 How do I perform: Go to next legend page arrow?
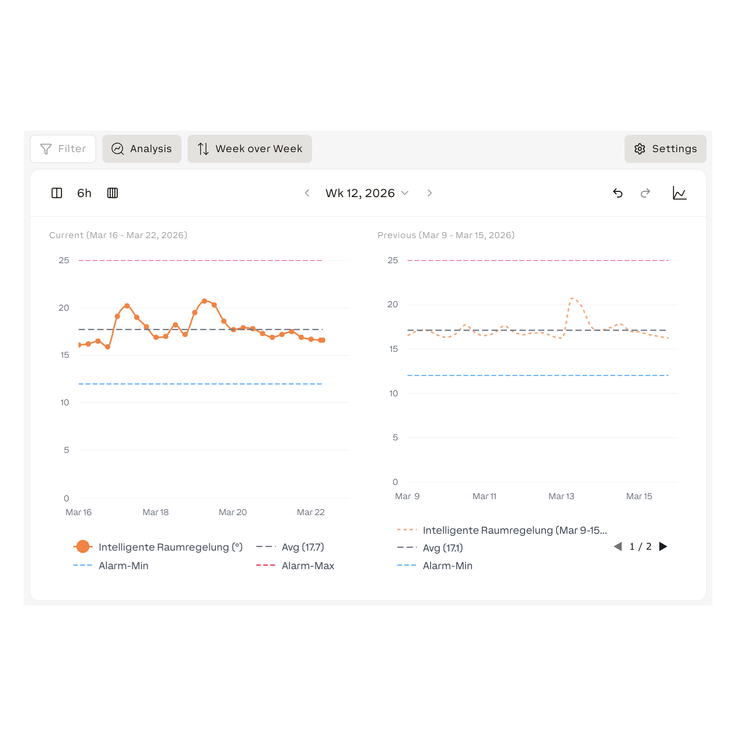663,547
